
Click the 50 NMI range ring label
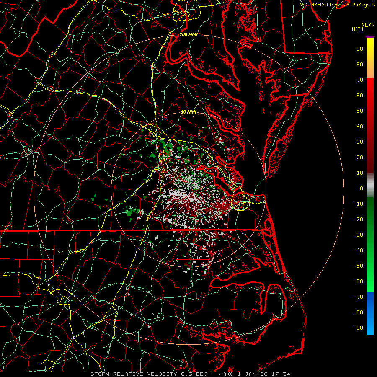pyautogui.click(x=188, y=112)
